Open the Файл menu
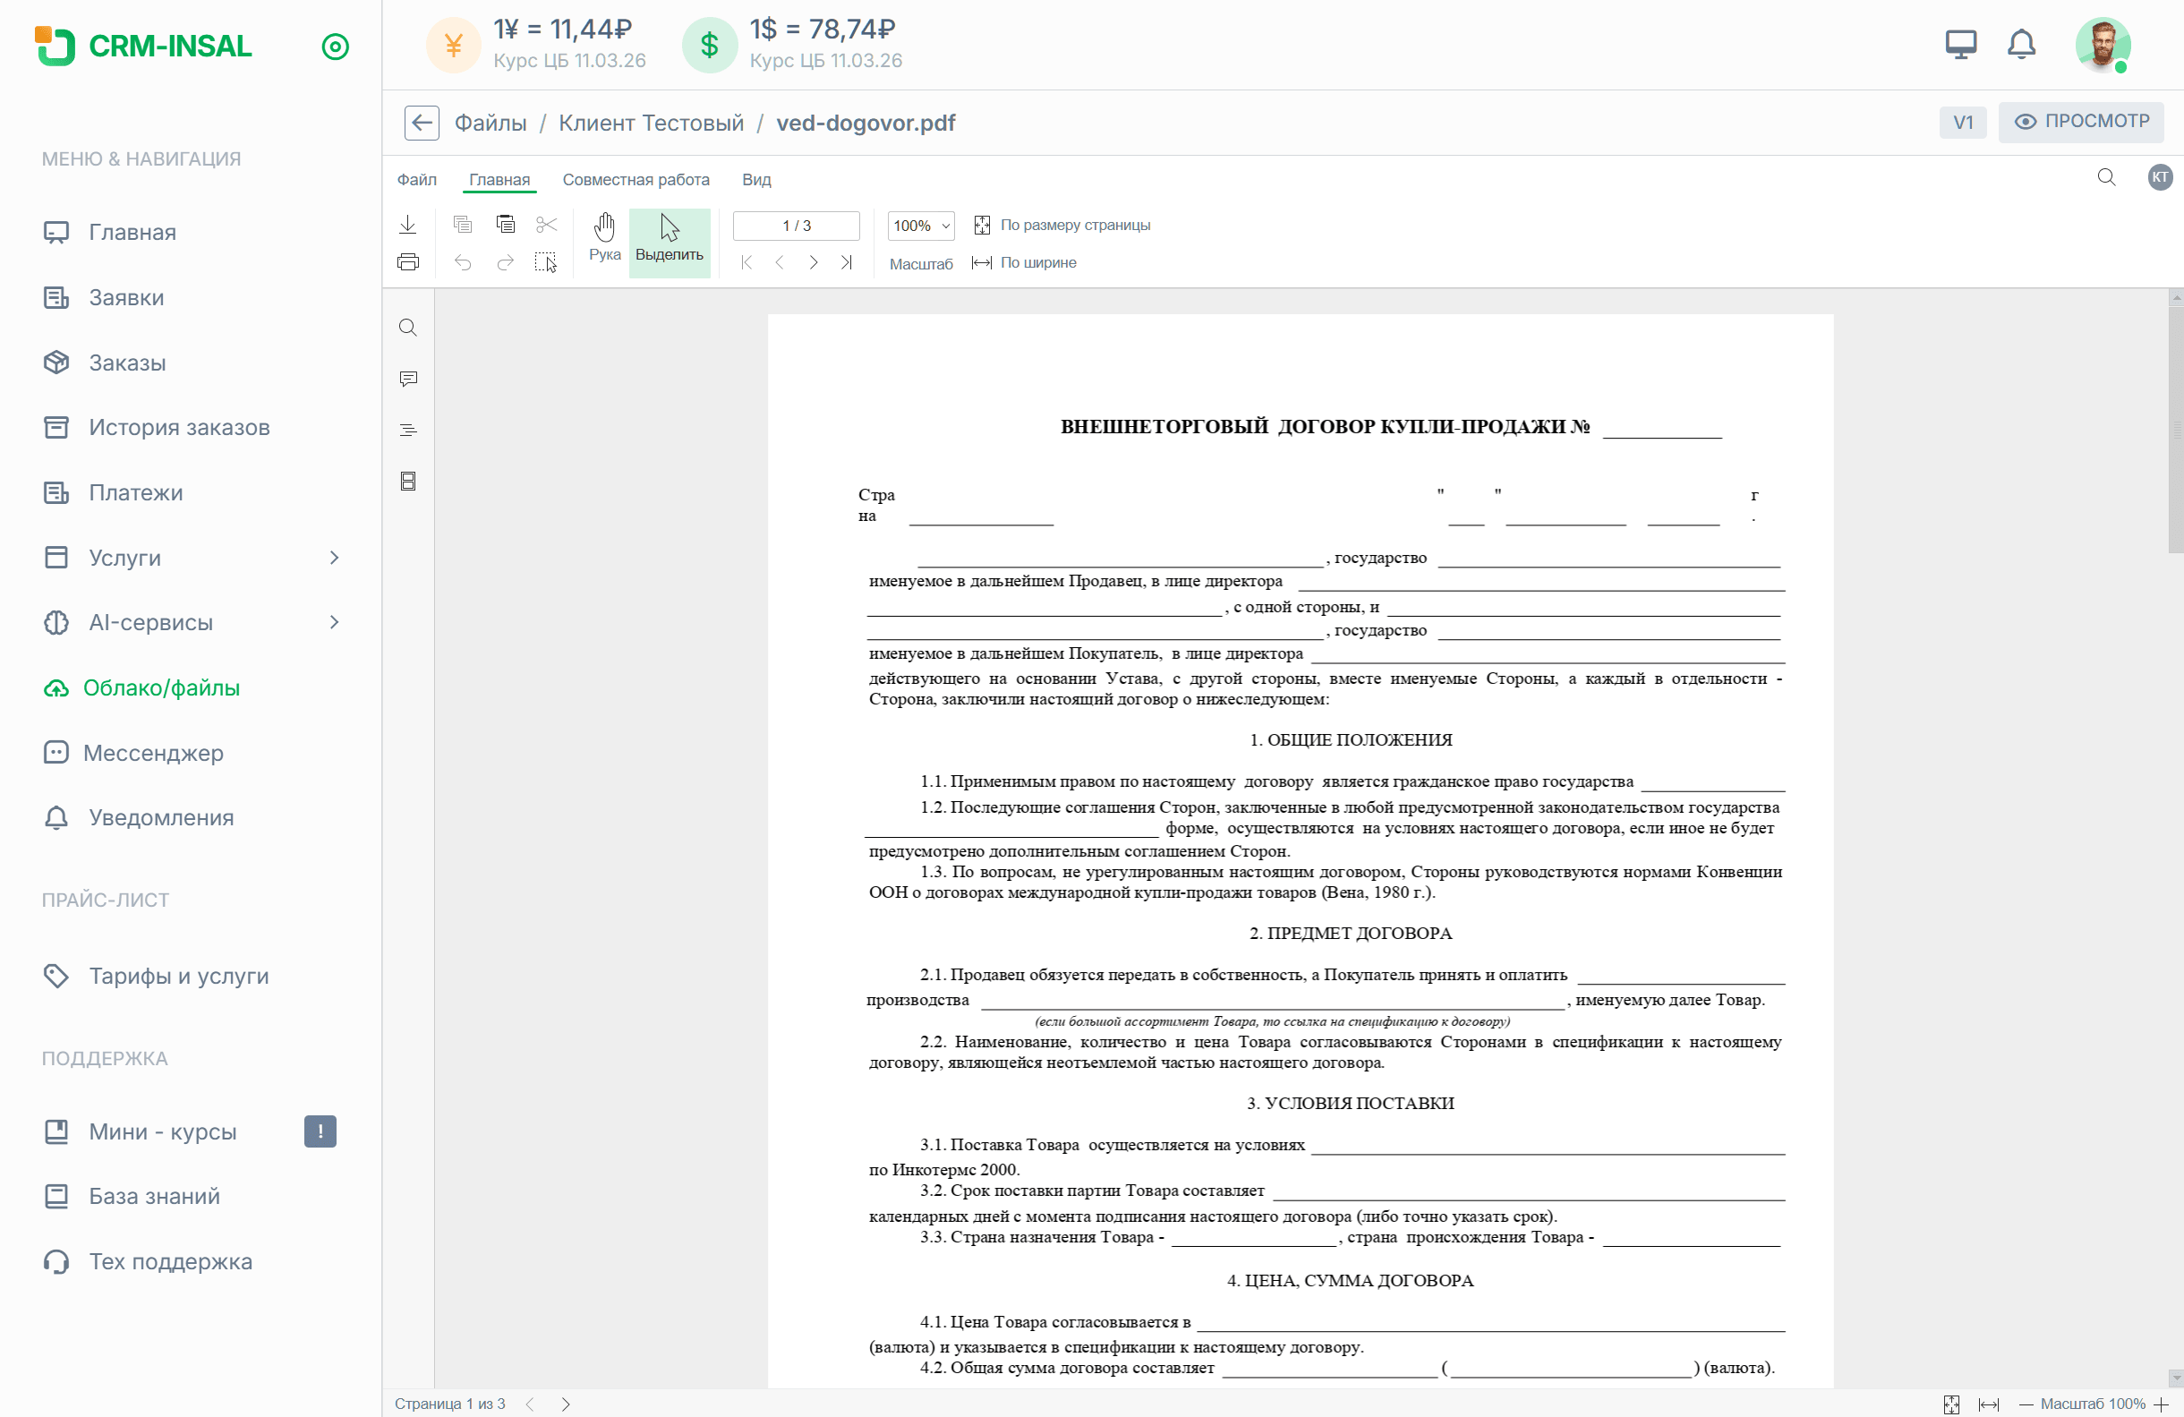Screen dimensions: 2184x1417 pyautogui.click(x=417, y=180)
